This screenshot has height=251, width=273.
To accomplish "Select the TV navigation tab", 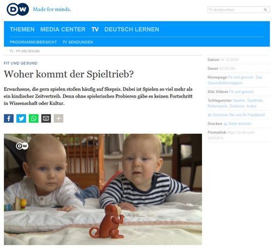I will [95, 29].
